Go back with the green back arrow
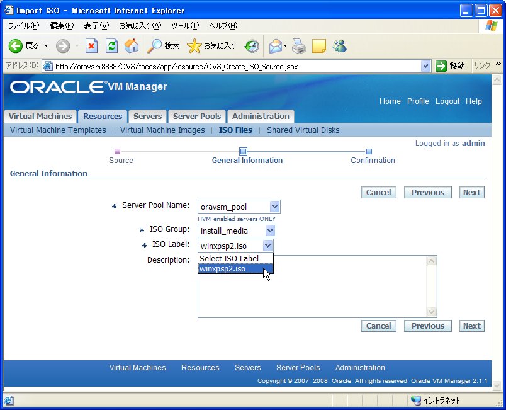The height and width of the screenshot is (410, 506). click(15, 46)
